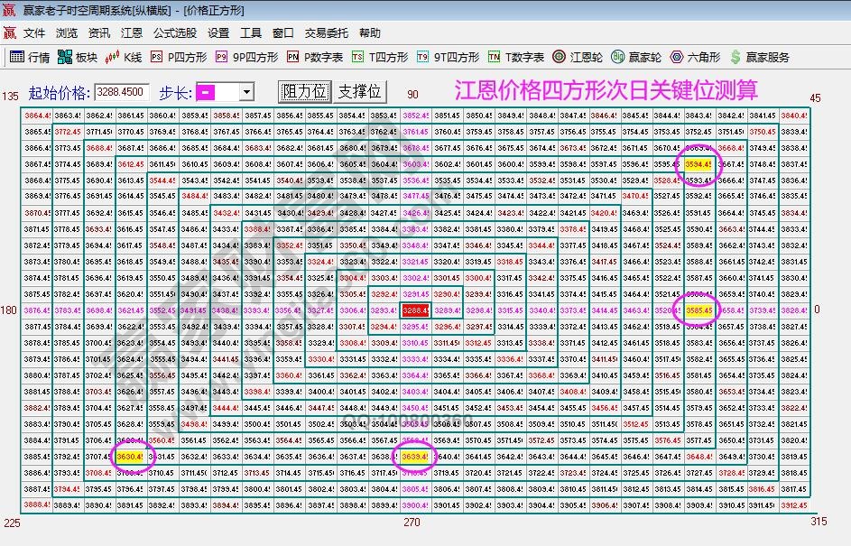Open the 公式选股 stock picking menu
Viewport: 851px width, 546px height.
[173, 32]
